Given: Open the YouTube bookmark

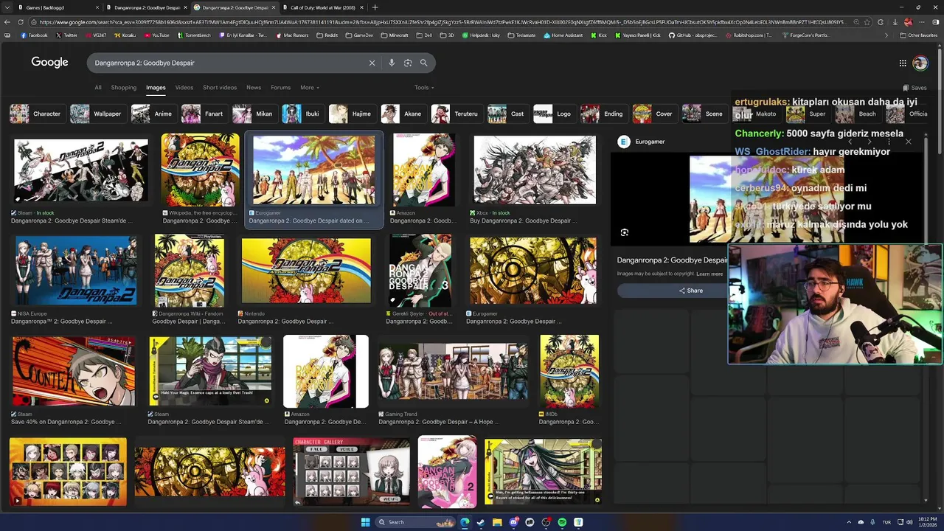Looking at the screenshot, I should pyautogui.click(x=156, y=35).
